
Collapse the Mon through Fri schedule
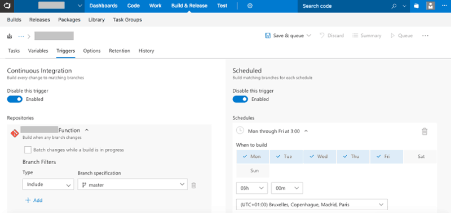(306, 131)
